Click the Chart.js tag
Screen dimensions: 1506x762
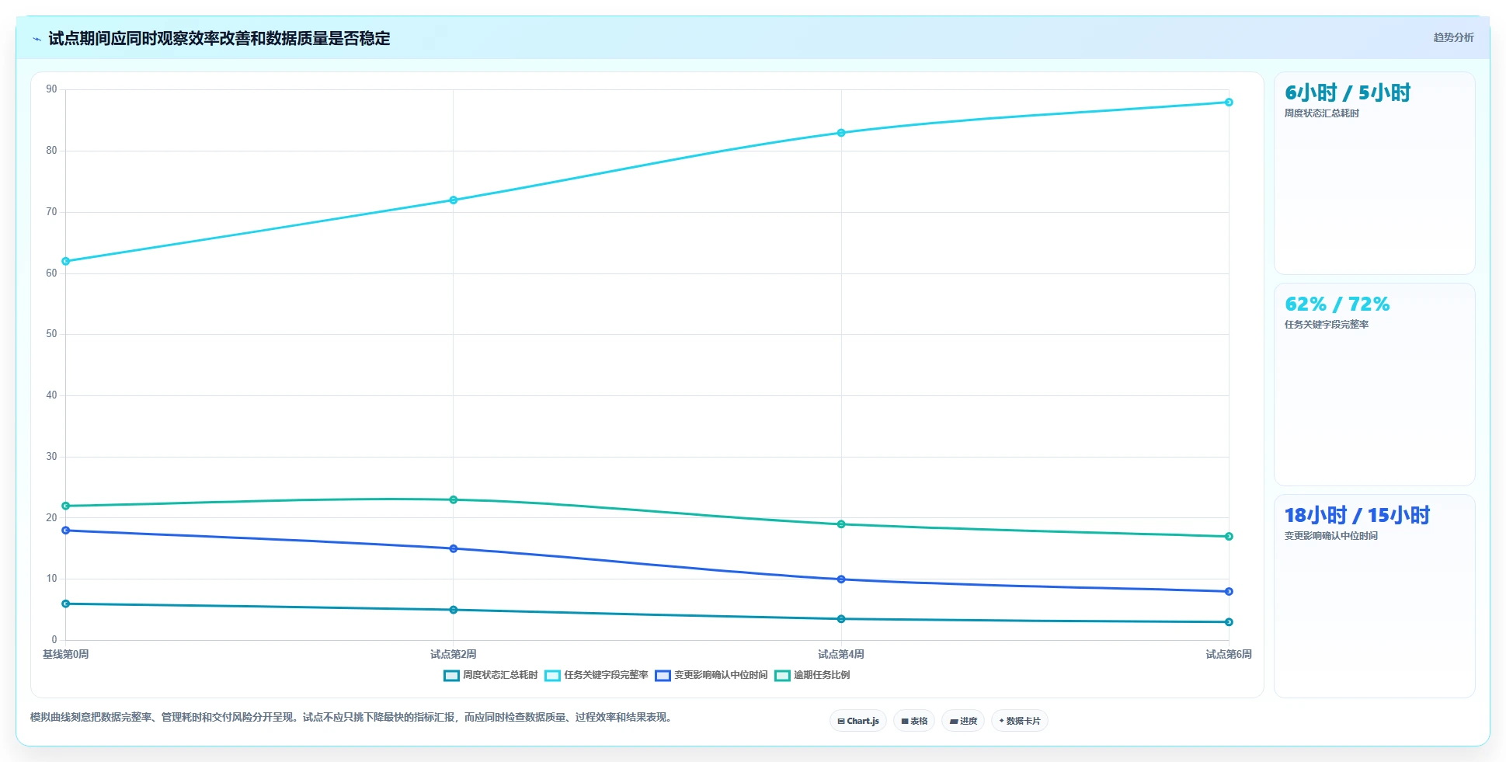pyautogui.click(x=858, y=721)
